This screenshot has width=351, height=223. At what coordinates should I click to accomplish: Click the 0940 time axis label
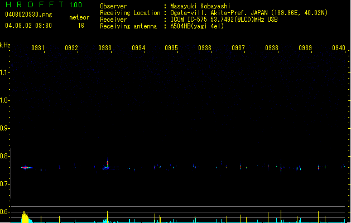tap(339, 48)
